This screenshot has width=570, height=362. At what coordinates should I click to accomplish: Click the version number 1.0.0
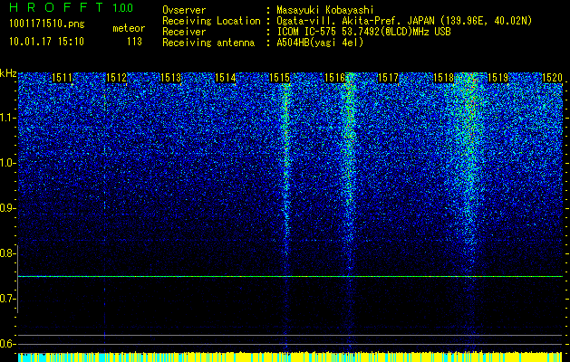click(x=123, y=7)
